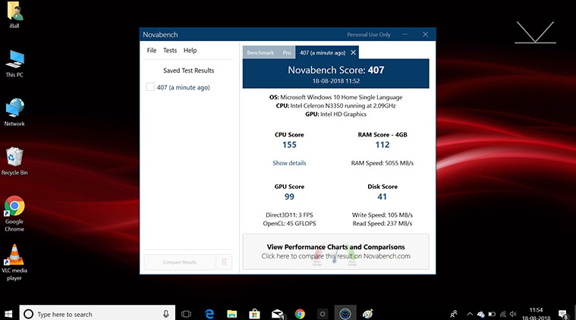Close the 407 results tab
Viewport: 576px width, 320px height.
pyautogui.click(x=353, y=52)
